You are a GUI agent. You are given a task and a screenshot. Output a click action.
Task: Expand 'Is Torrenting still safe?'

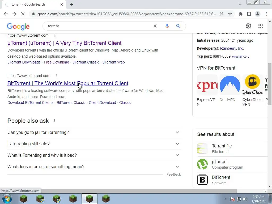tap(94, 144)
